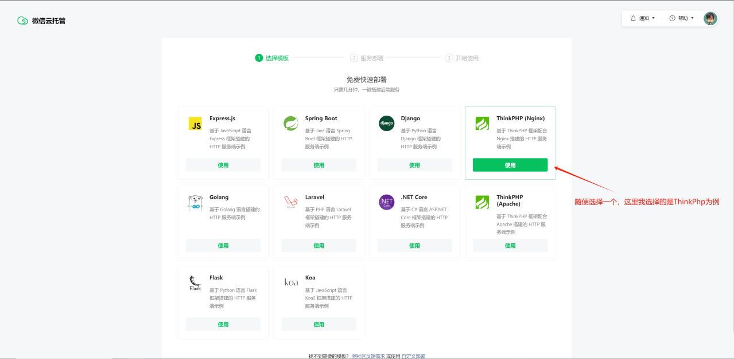Click the WeChat Cloud Hosting logo
Screen dimensions: 734x359
tap(22, 21)
